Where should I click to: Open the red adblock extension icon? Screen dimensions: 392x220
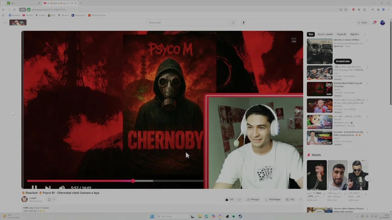(353, 9)
